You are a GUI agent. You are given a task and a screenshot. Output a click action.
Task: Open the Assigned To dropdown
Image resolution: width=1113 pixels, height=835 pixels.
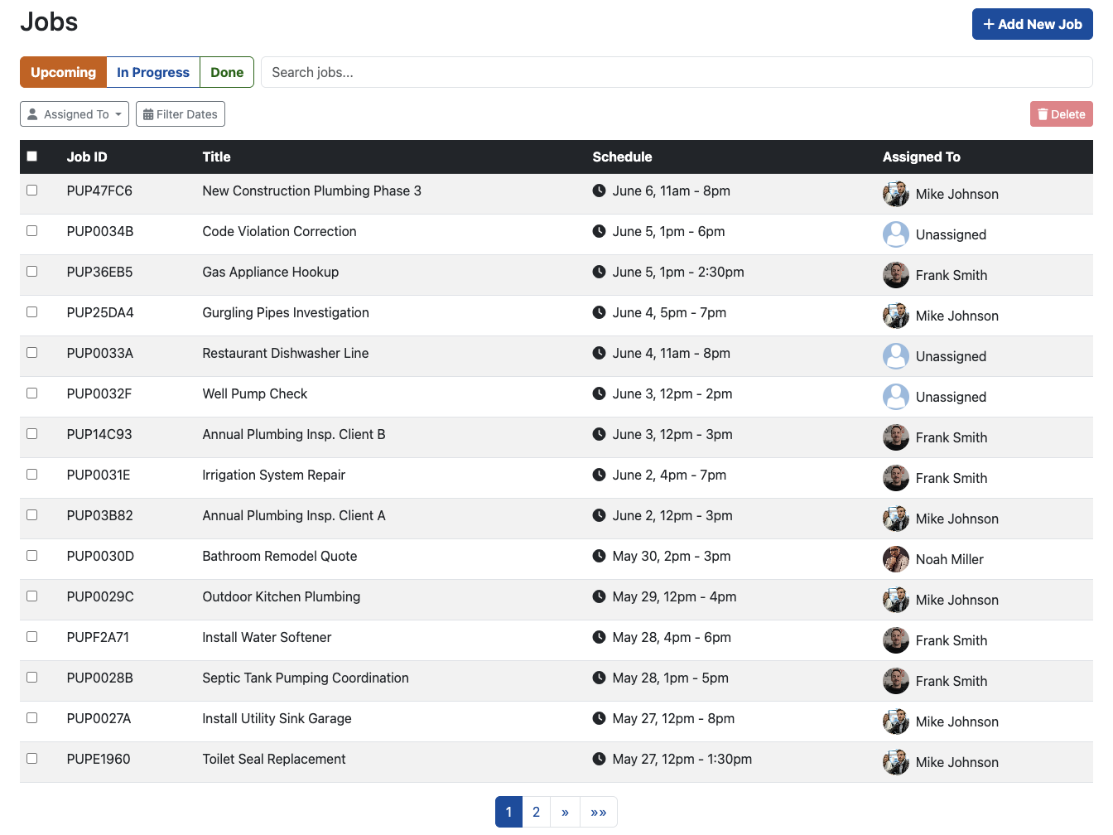[x=74, y=113]
